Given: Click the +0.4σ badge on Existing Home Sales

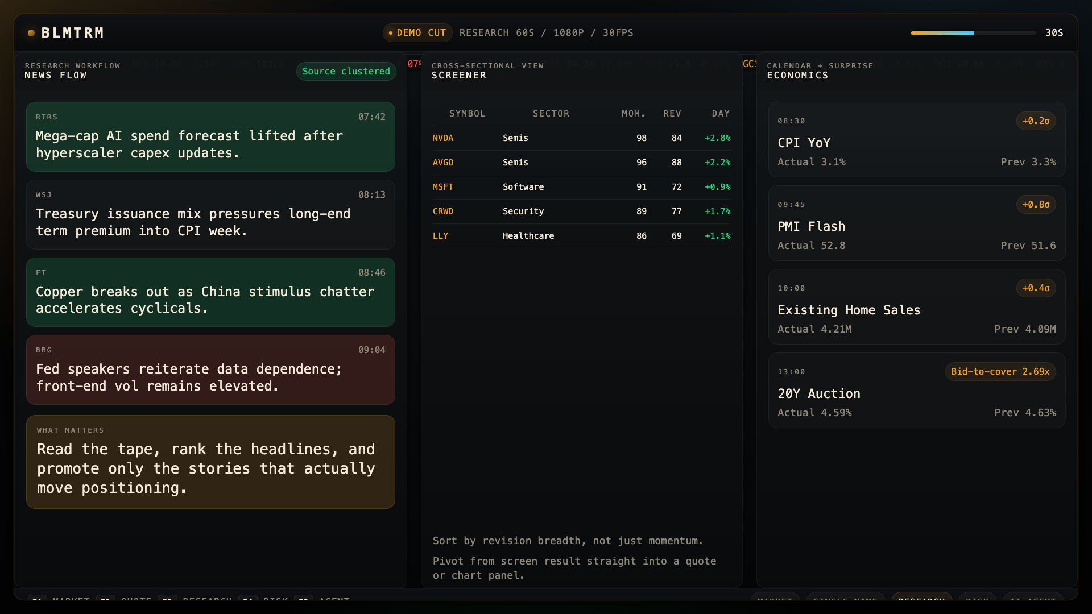Looking at the screenshot, I should coord(1036,288).
